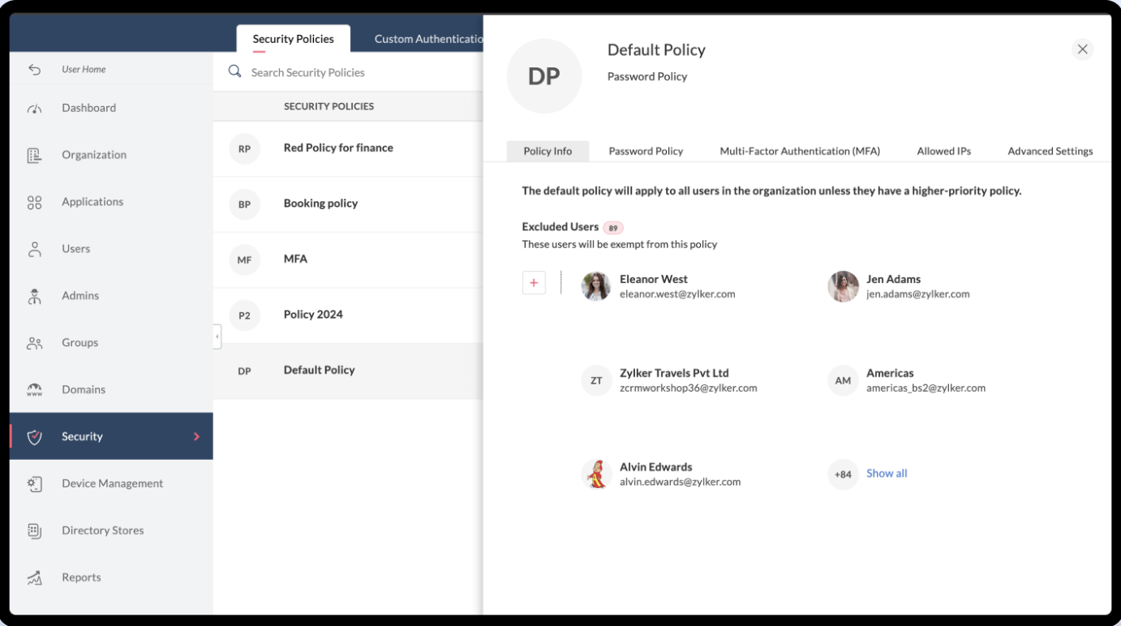
Task: Open the Reports section
Action: (x=81, y=577)
